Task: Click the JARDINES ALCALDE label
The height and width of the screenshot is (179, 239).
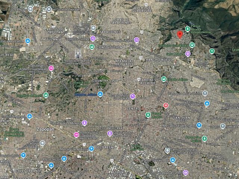Action: (x=148, y=81)
